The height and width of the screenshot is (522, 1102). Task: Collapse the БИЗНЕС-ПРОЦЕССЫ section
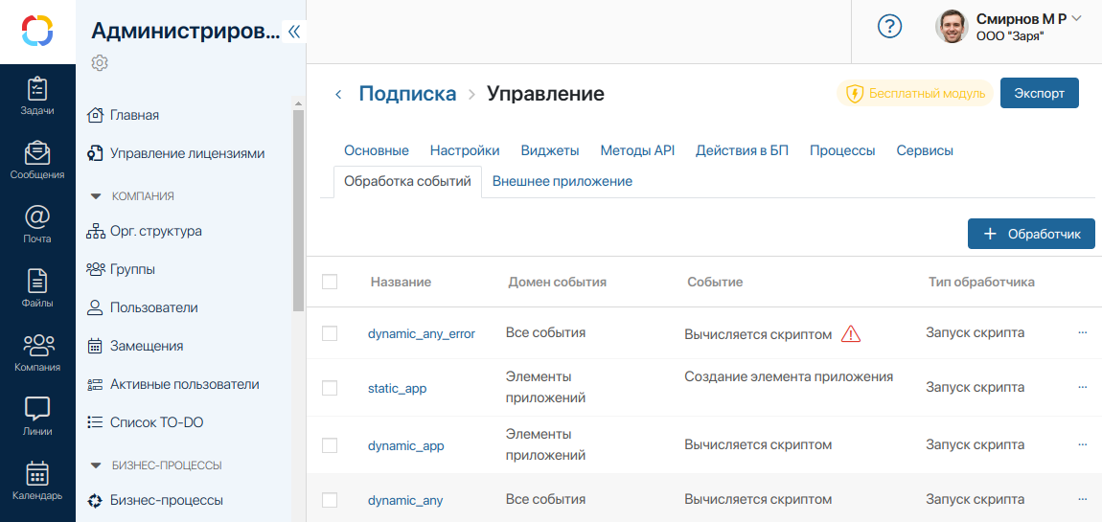point(96,465)
